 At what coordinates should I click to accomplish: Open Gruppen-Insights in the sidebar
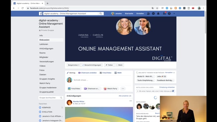coord(47,79)
